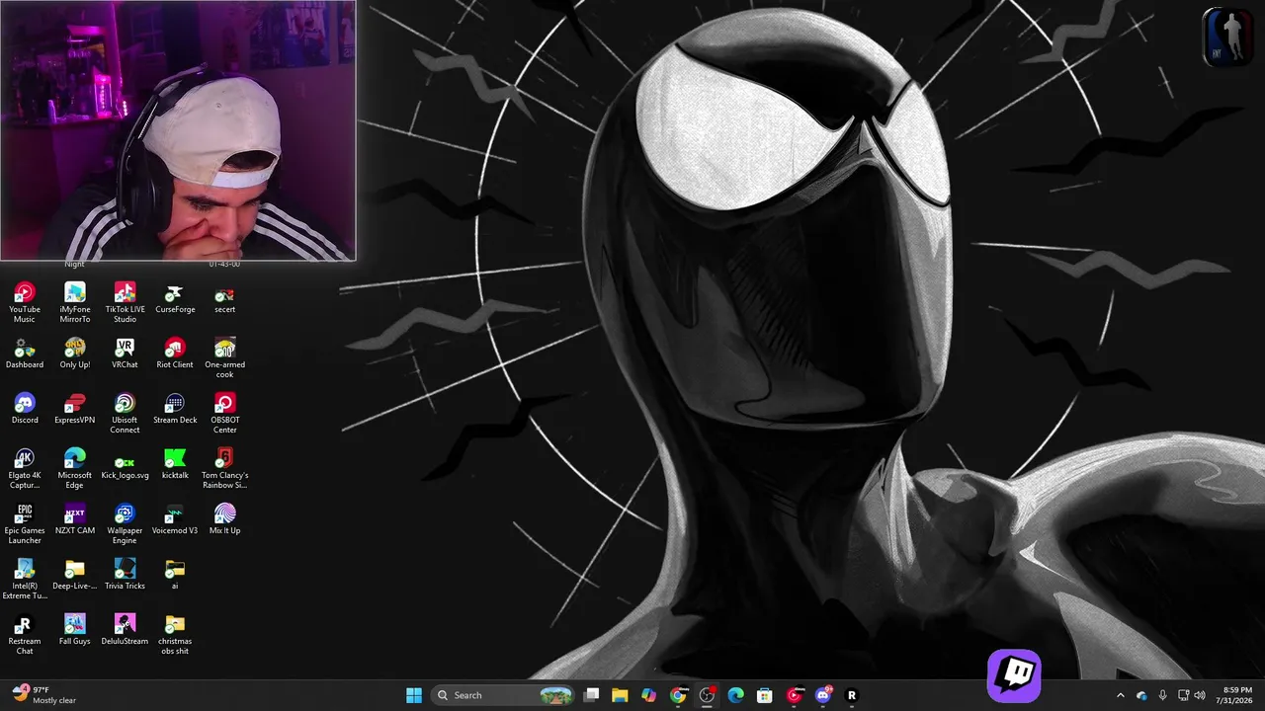Select the YouTube Music desktop shortcut
The image size is (1265, 711).
[25, 302]
